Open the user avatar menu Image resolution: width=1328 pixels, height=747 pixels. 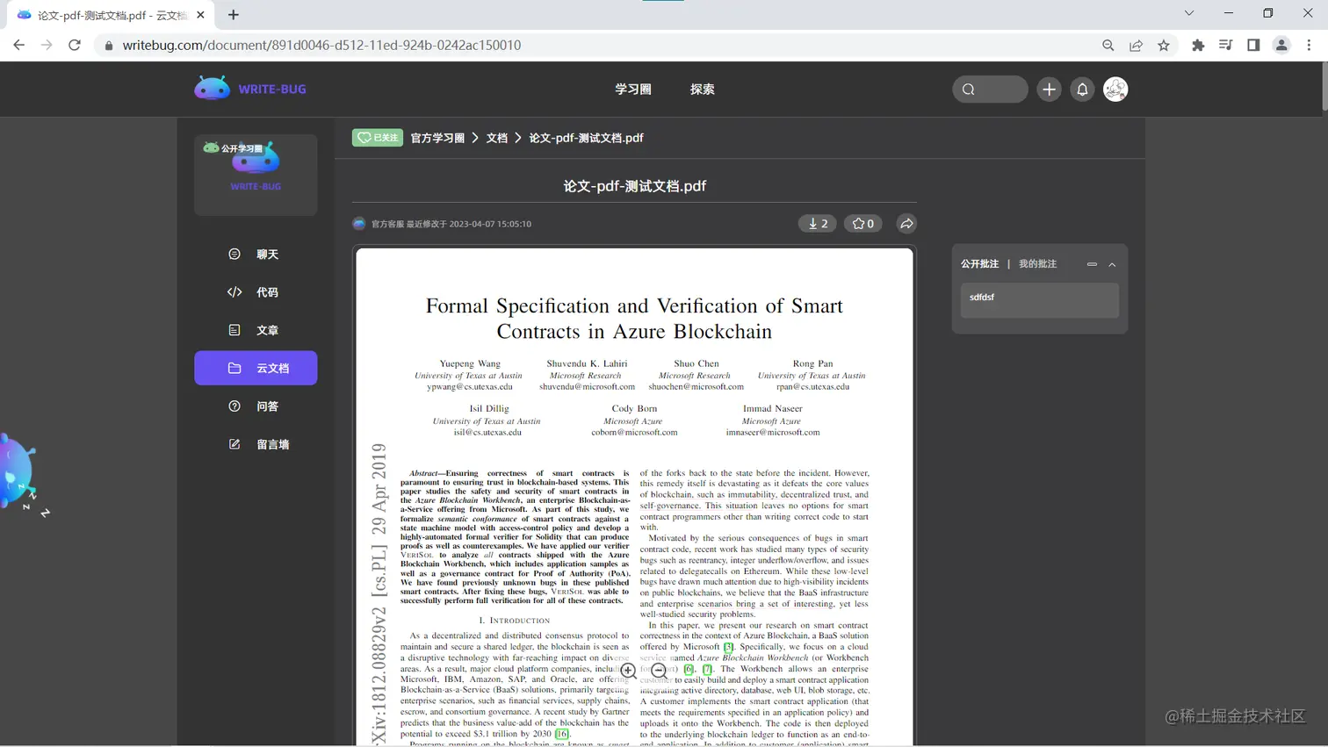[x=1115, y=90]
